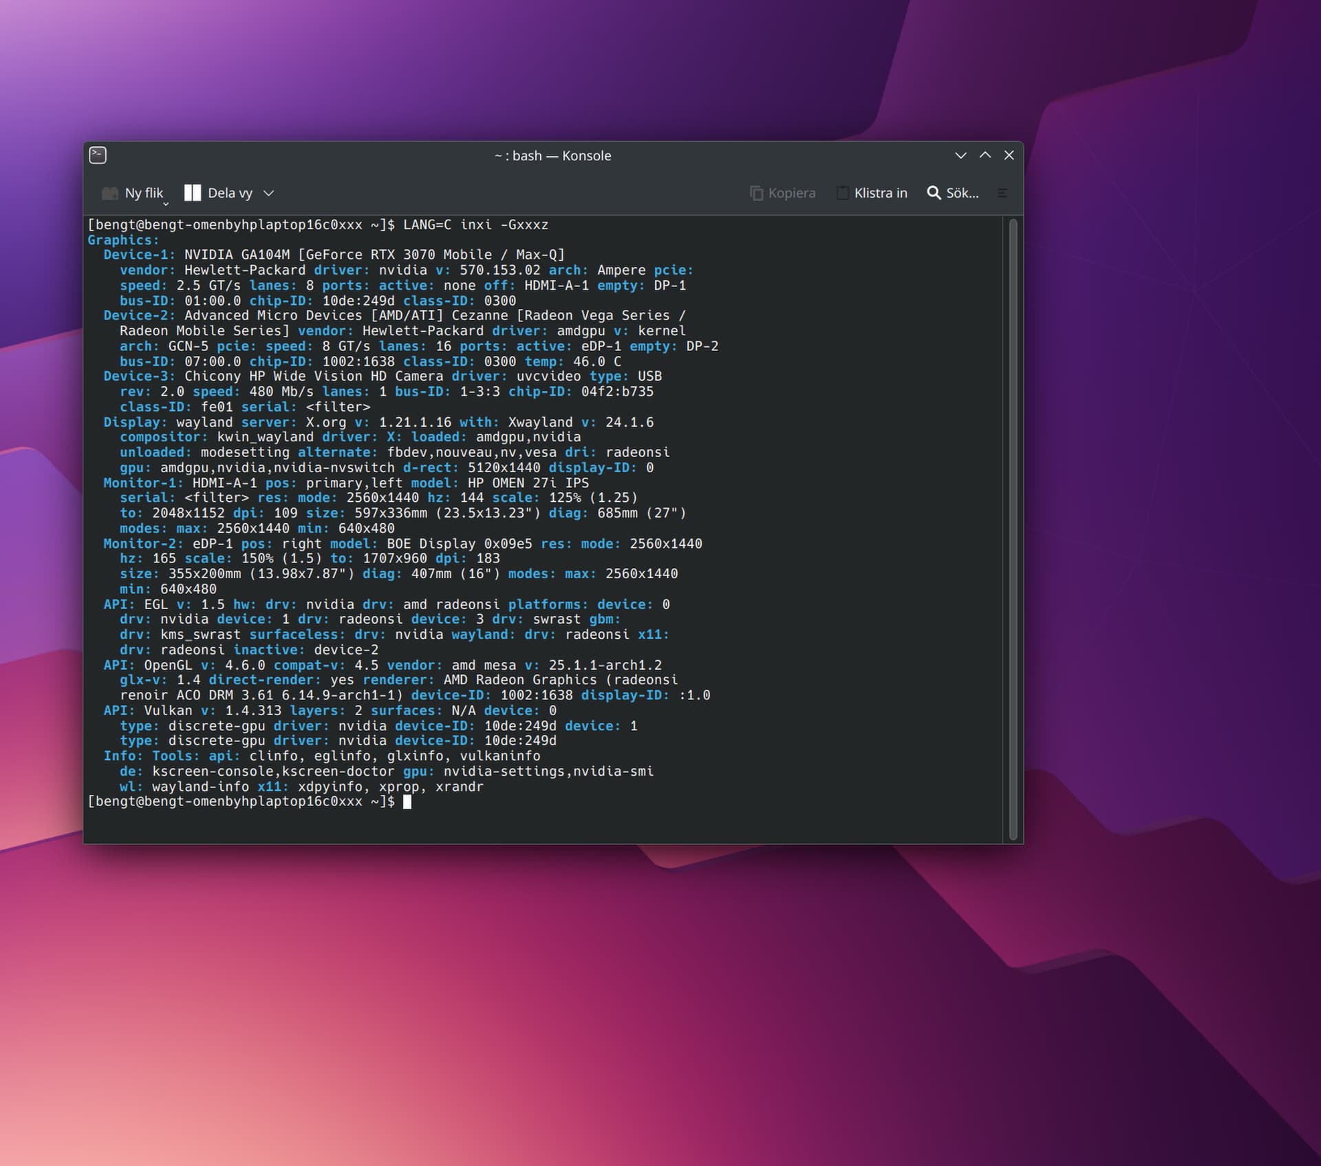Open search with Sök...
The image size is (1321, 1166).
(953, 193)
